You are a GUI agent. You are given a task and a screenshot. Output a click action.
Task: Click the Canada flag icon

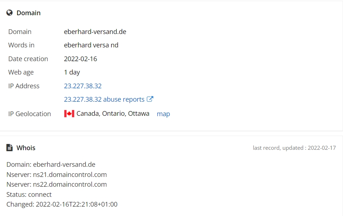pyautogui.click(x=69, y=114)
